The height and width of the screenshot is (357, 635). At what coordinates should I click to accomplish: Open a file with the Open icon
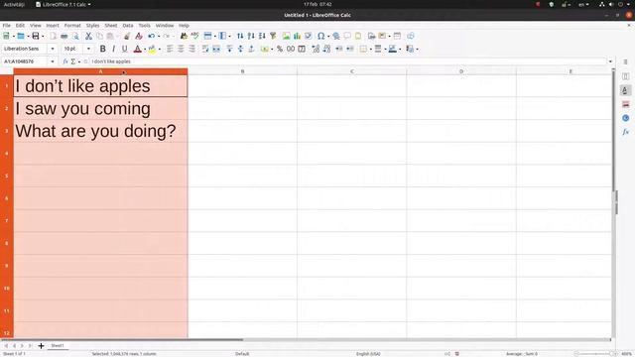click(x=21, y=36)
